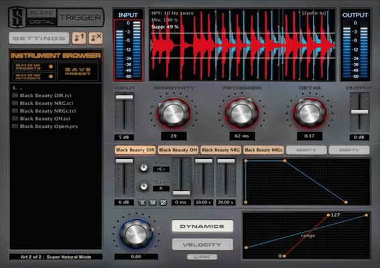
Task: Click the small Pan knob
Action: tap(143, 167)
